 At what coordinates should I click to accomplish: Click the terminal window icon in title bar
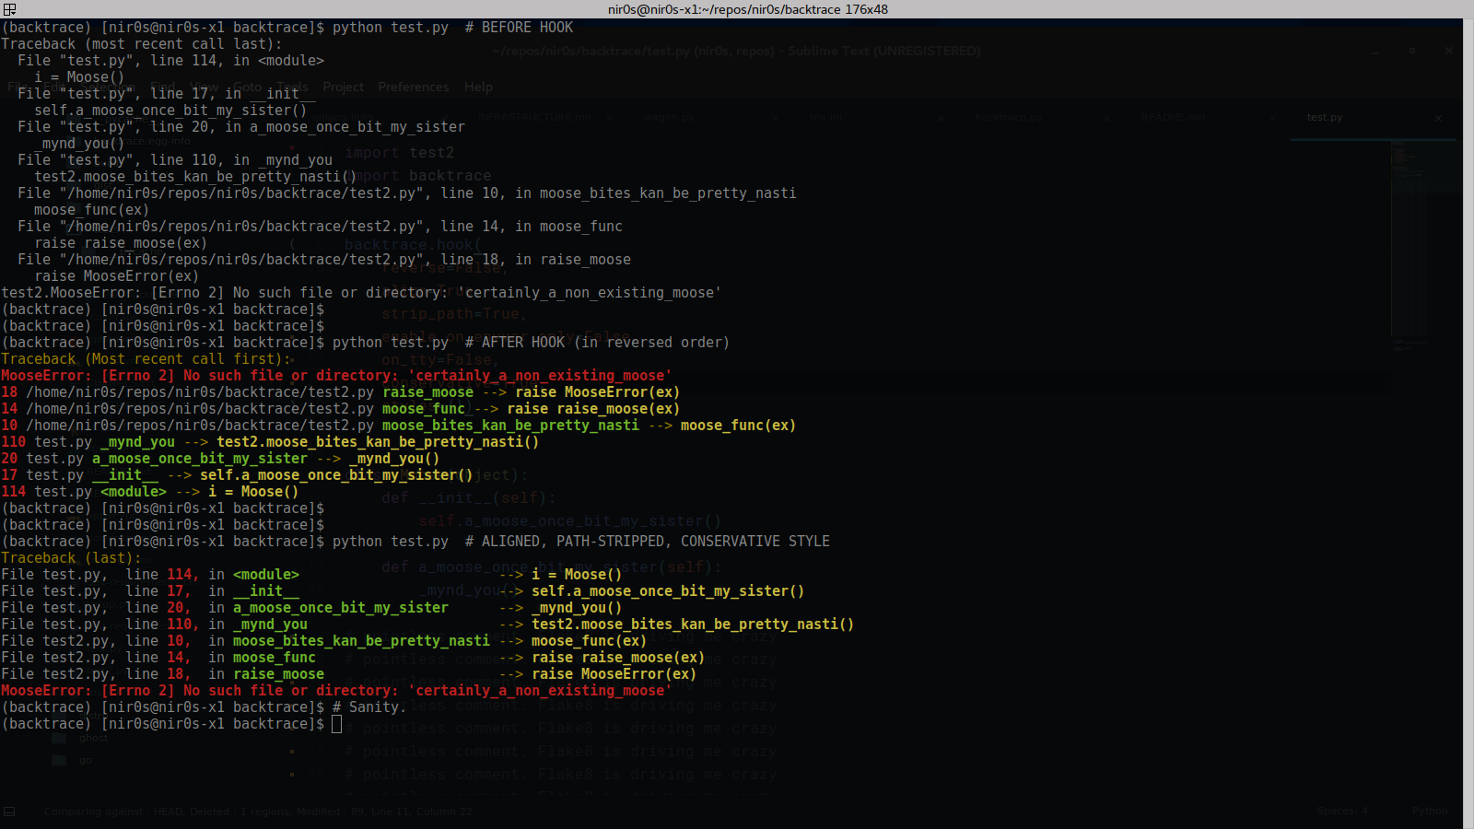click(x=9, y=9)
